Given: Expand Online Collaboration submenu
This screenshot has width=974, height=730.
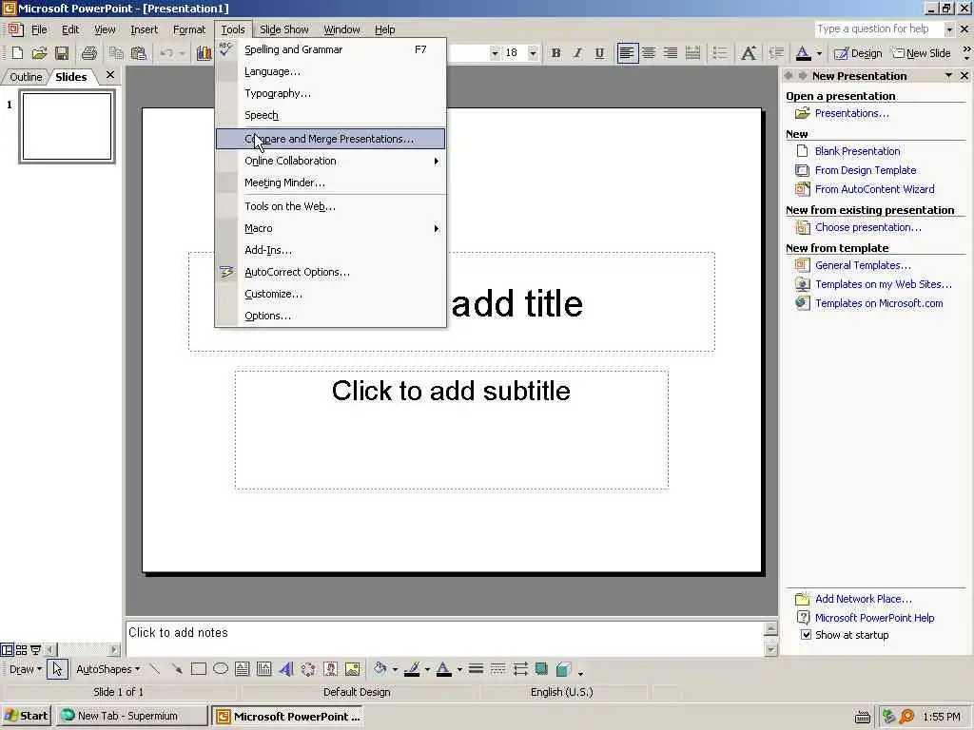Looking at the screenshot, I should click(330, 161).
